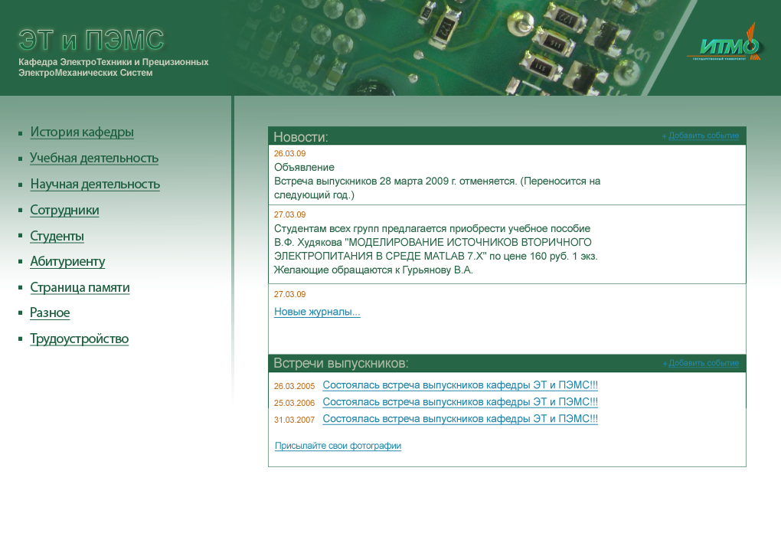This screenshot has width=781, height=543.
Task: Open 31.03.2007 alumni meeting link
Action: [460, 419]
